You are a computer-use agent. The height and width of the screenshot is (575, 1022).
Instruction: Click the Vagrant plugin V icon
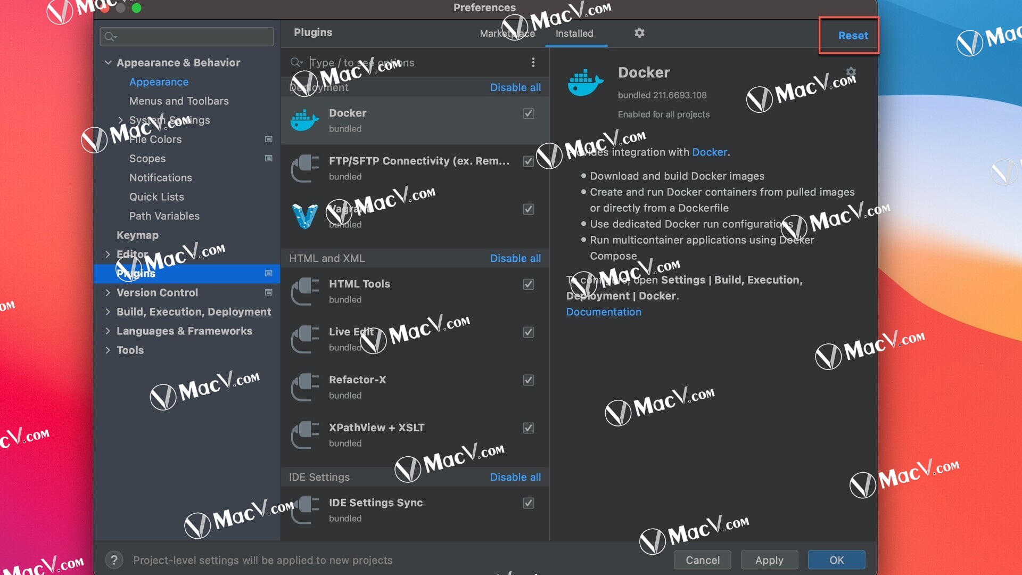tap(304, 216)
